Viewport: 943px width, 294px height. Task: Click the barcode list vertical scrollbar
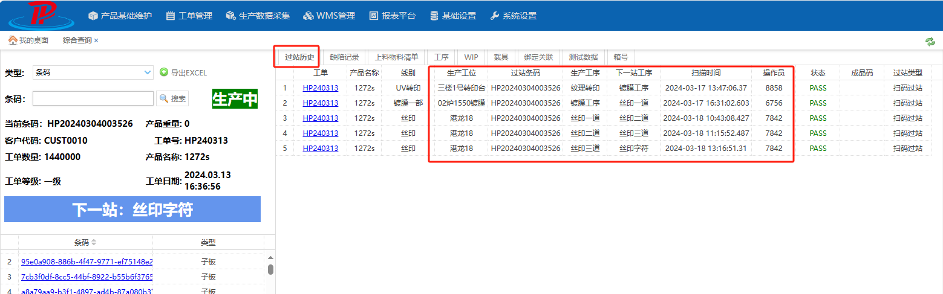coord(270,269)
